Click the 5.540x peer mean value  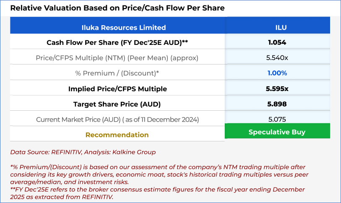(x=277, y=57)
